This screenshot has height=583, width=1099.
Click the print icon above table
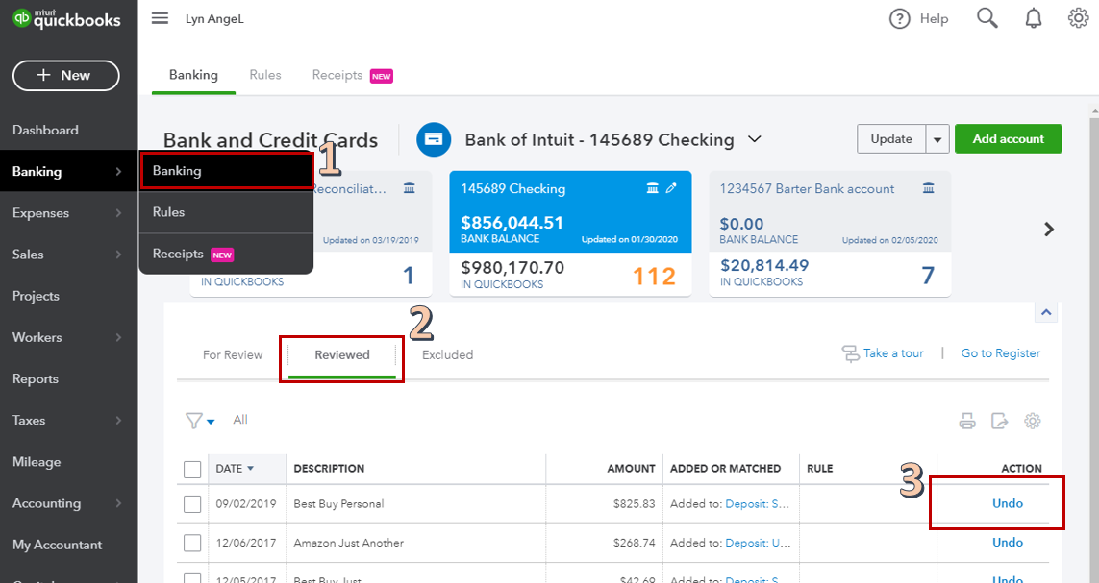(967, 421)
